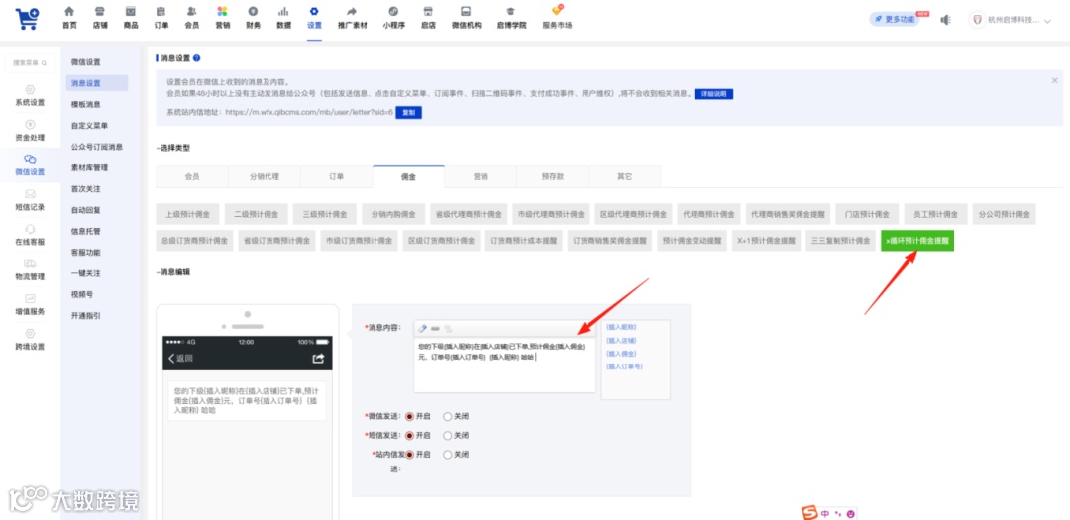The image size is (1070, 520).
Task: Open 模板消息 in the submenu
Action: [x=86, y=104]
